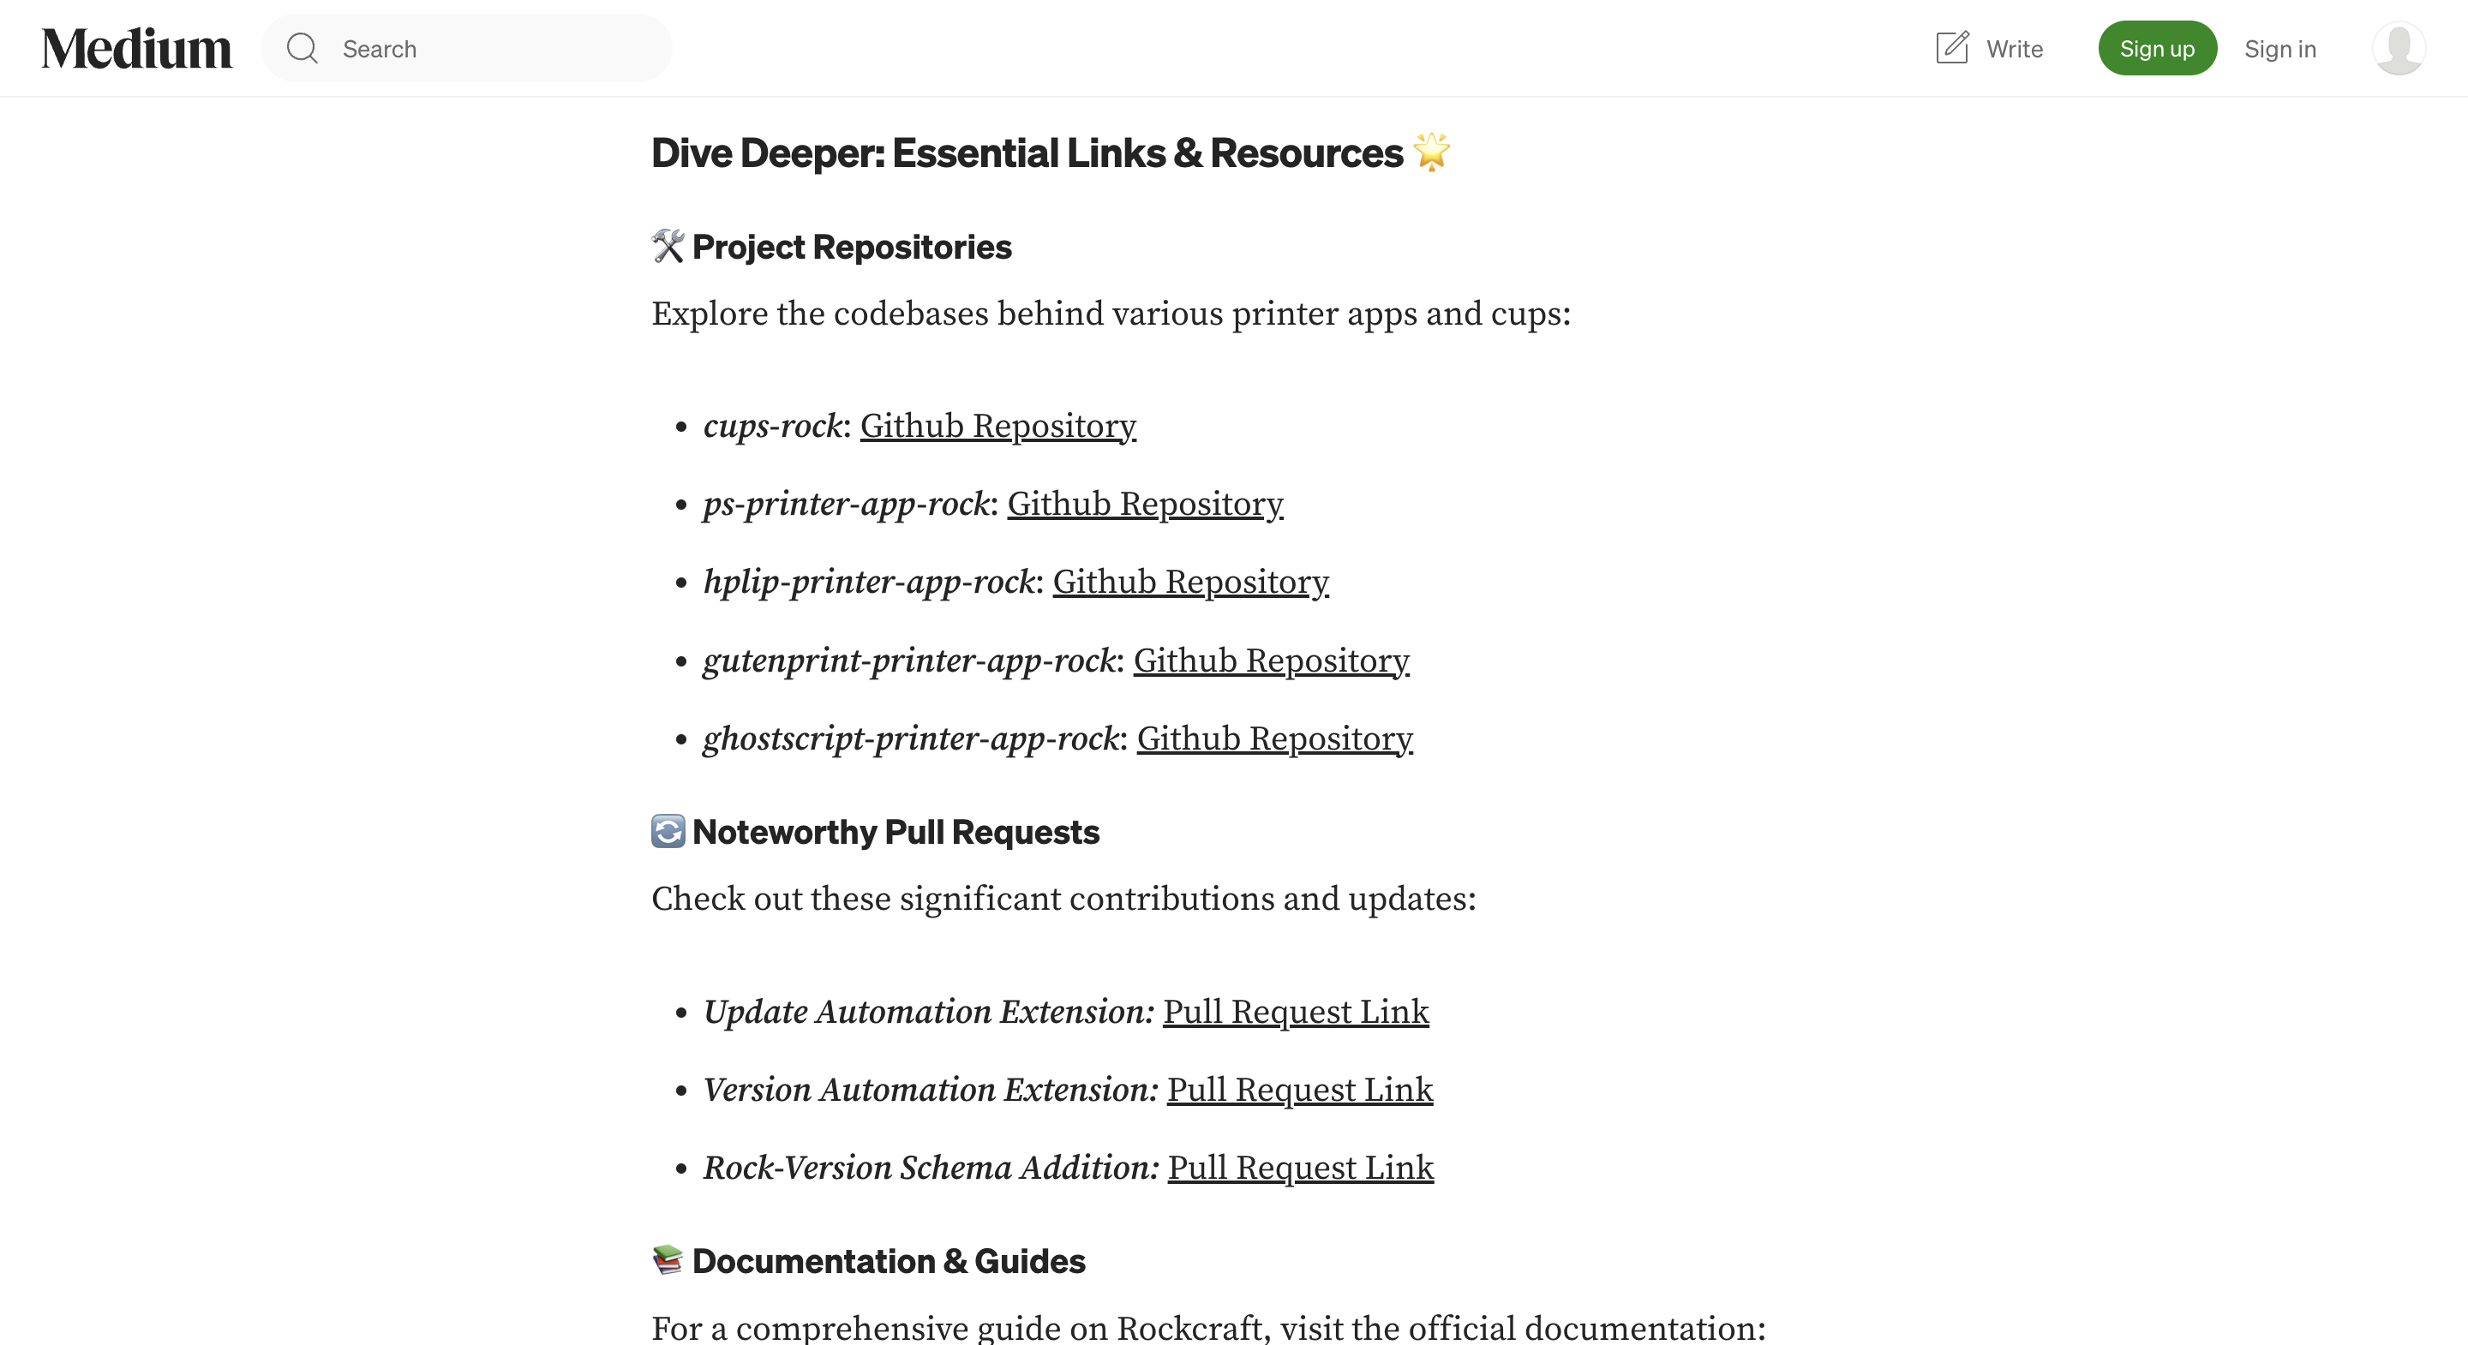Click Update Automation Extension Pull Request Link

click(1296, 1009)
